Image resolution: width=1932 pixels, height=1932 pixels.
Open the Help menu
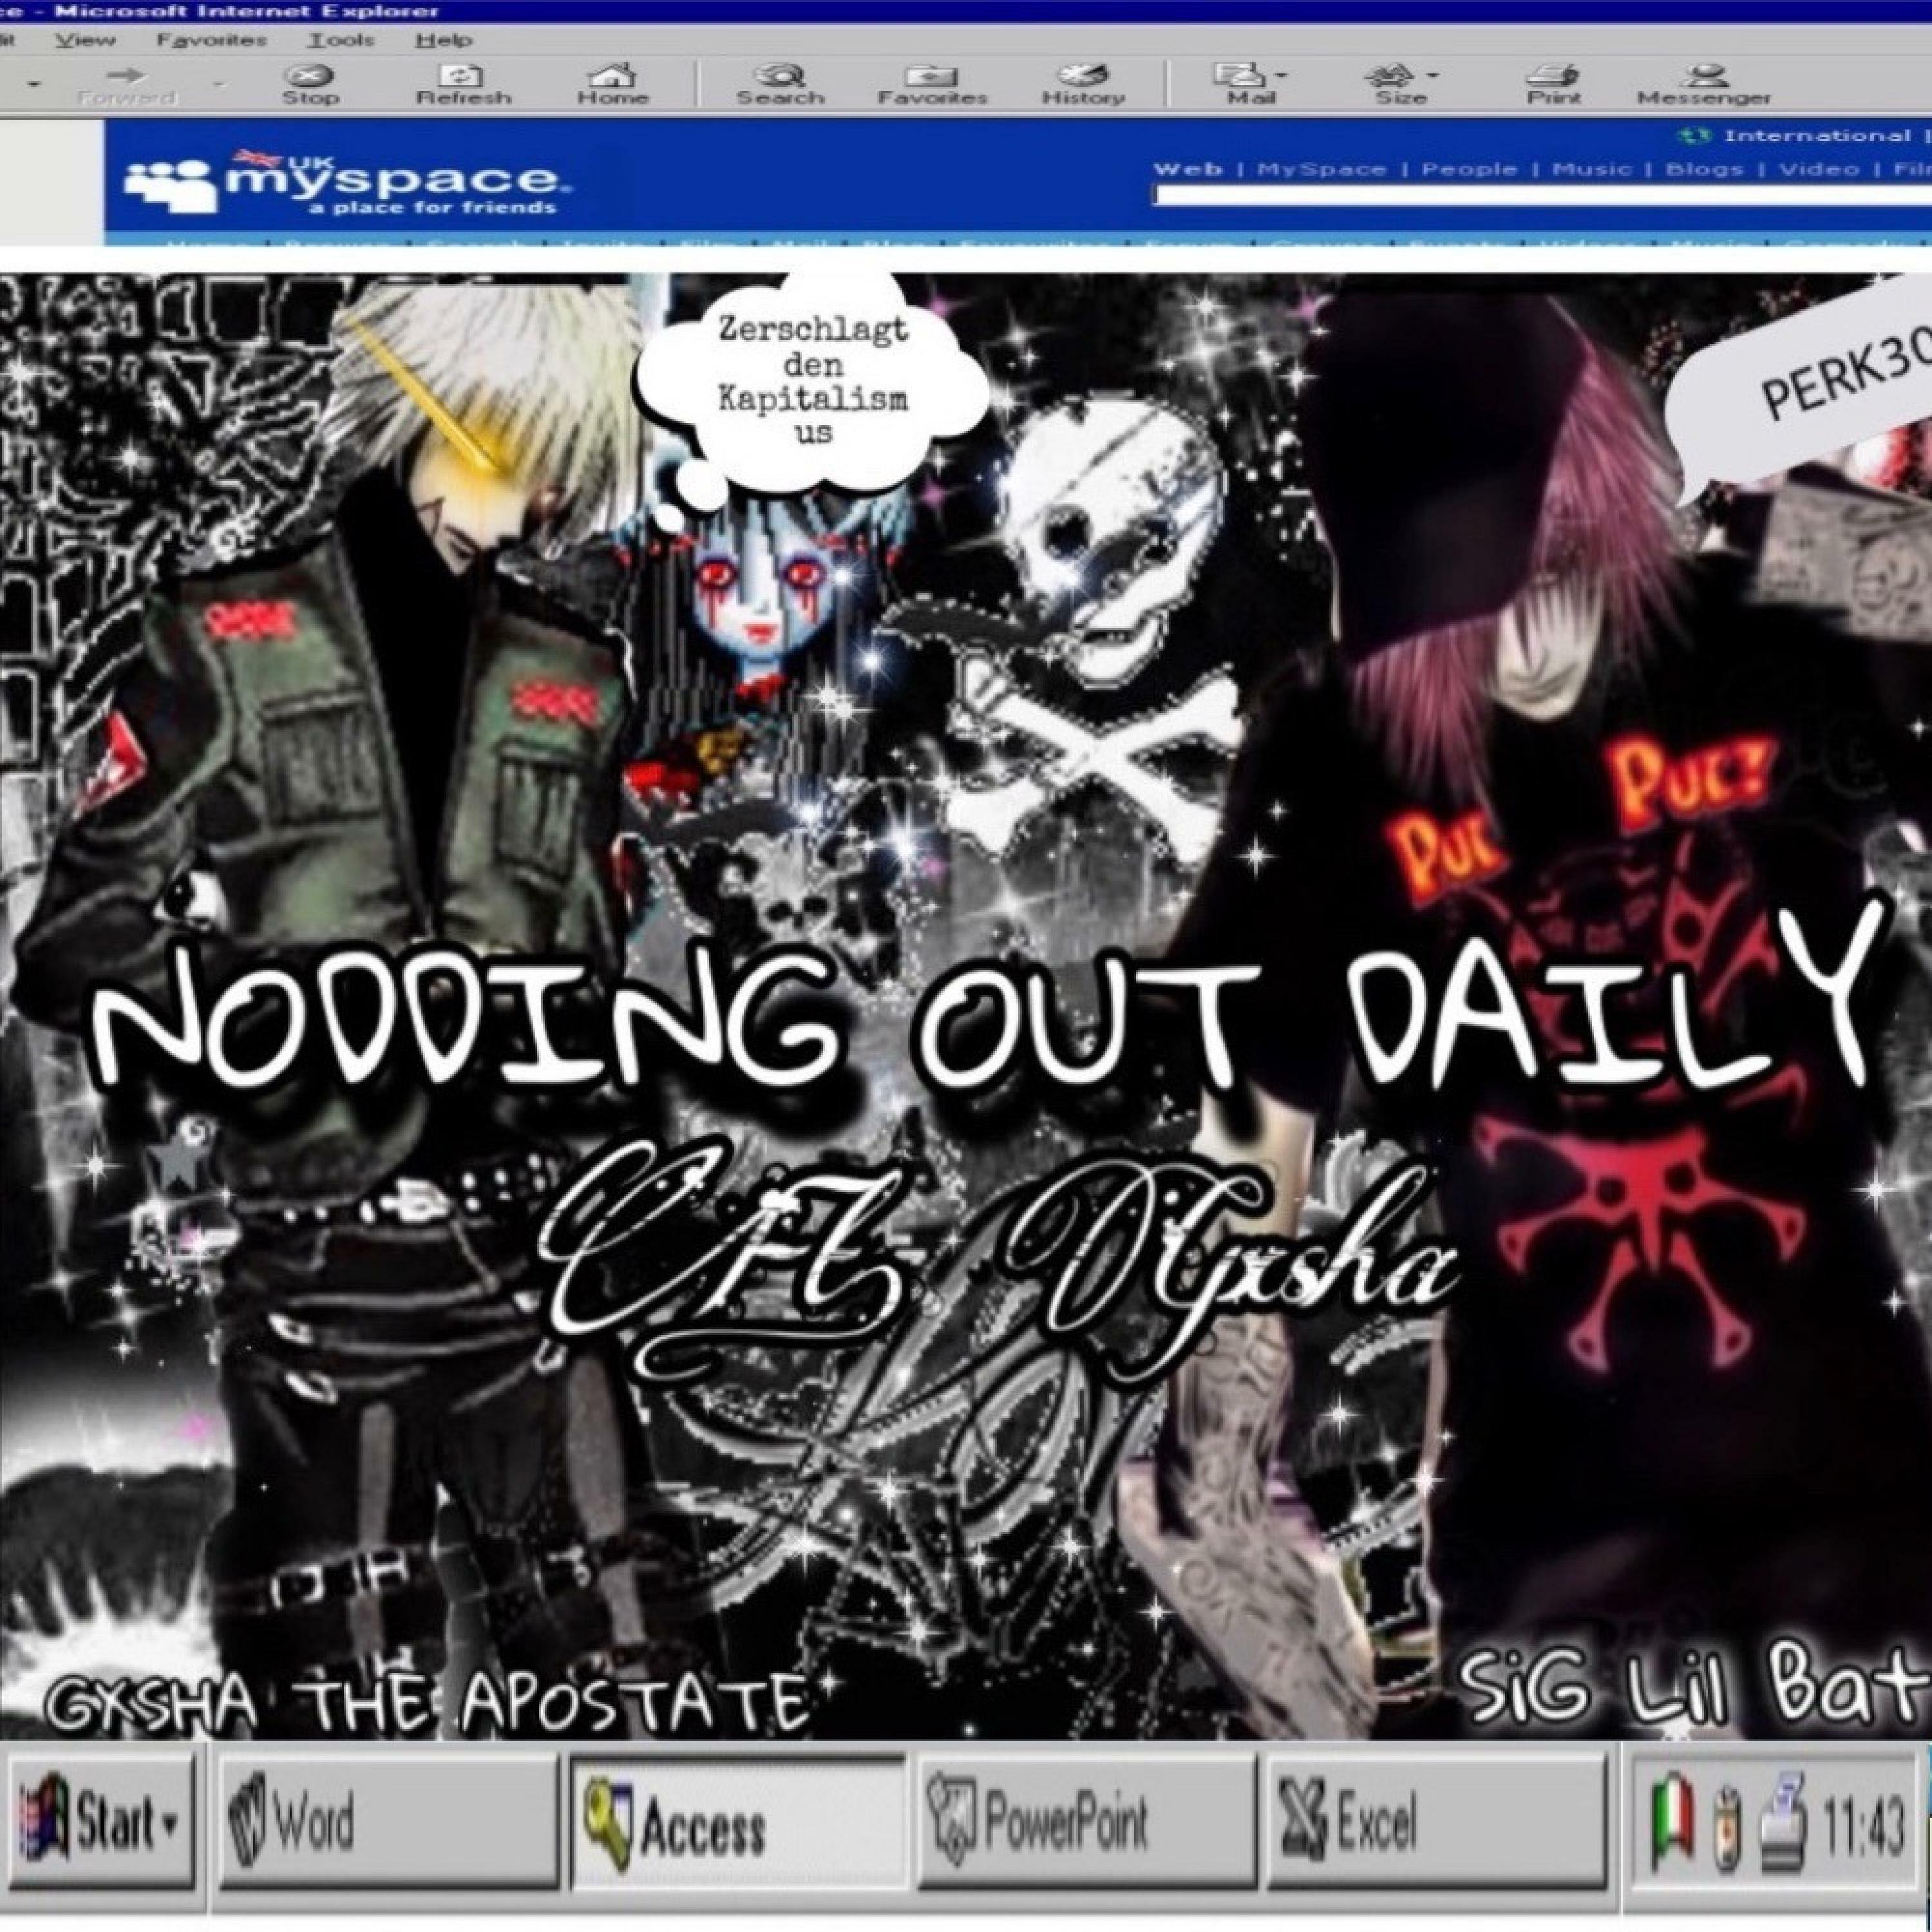click(x=443, y=40)
